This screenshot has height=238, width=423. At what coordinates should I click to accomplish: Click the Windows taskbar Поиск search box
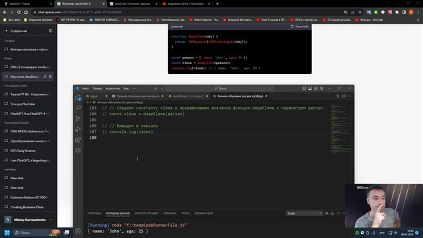[37, 233]
